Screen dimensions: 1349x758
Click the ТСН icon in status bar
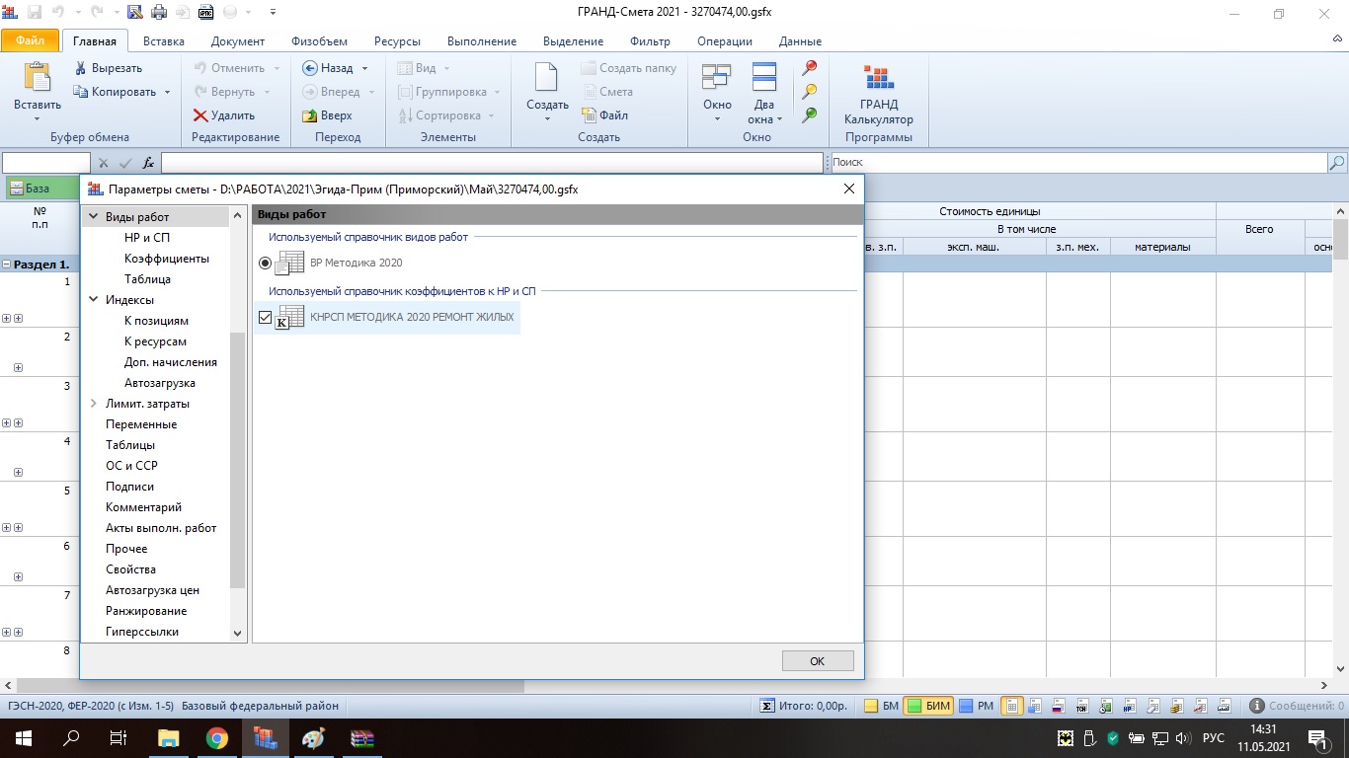coord(1081,706)
